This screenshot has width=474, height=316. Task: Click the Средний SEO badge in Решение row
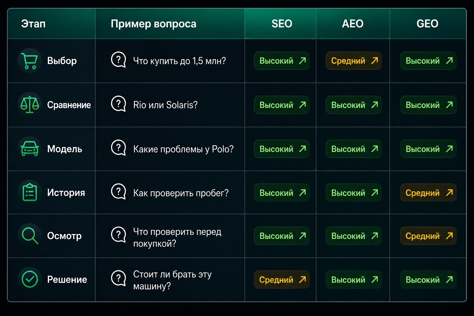coord(282,280)
